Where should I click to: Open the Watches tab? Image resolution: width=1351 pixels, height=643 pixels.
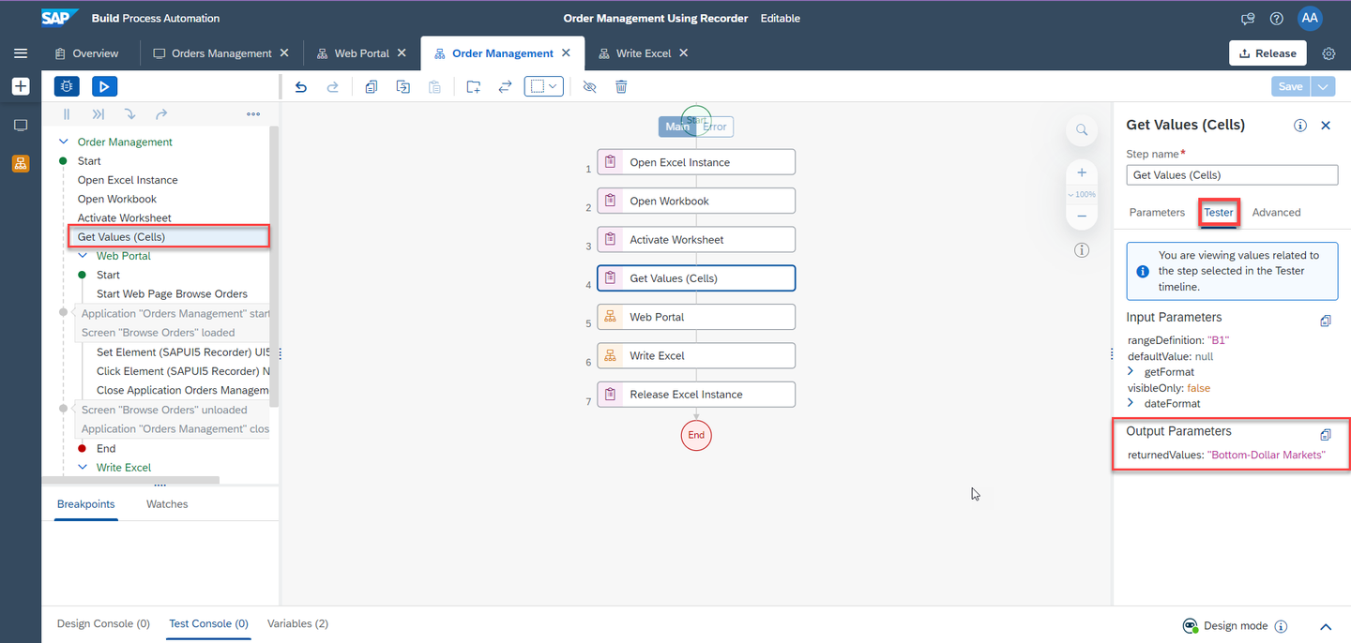point(167,504)
